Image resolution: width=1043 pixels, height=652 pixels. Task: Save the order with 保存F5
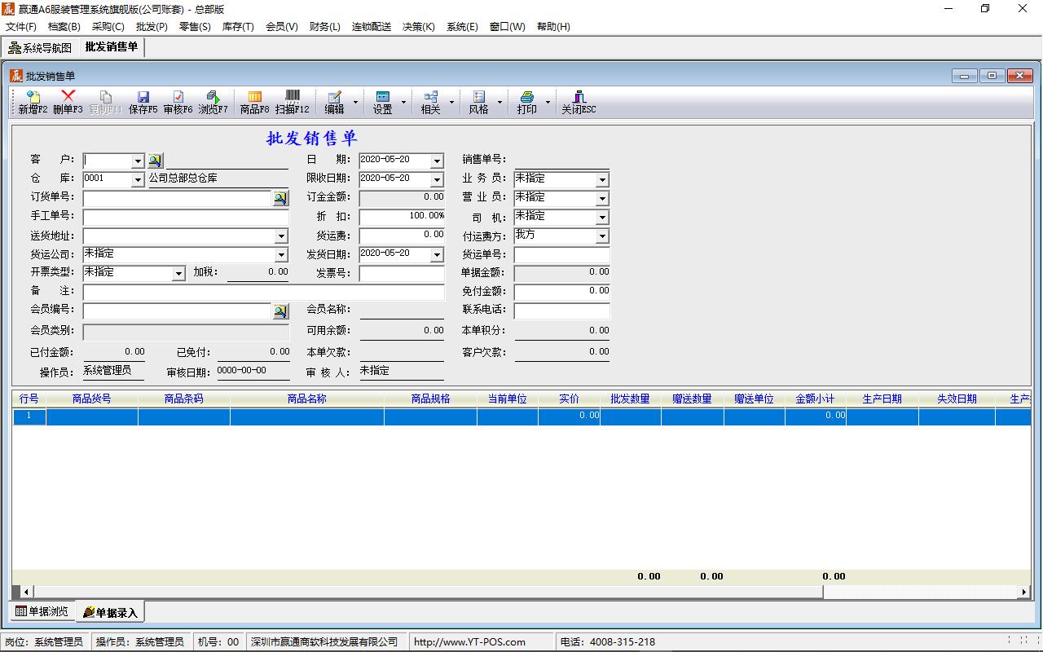(143, 102)
